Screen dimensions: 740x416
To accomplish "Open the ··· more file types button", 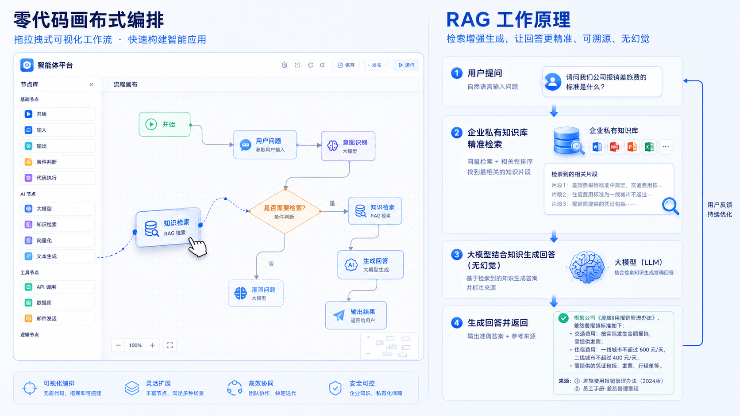I will tap(666, 147).
